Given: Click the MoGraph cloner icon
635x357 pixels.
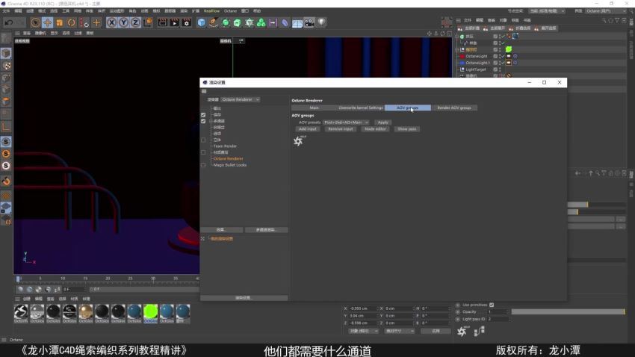Looking at the screenshot, I should click(261, 22).
